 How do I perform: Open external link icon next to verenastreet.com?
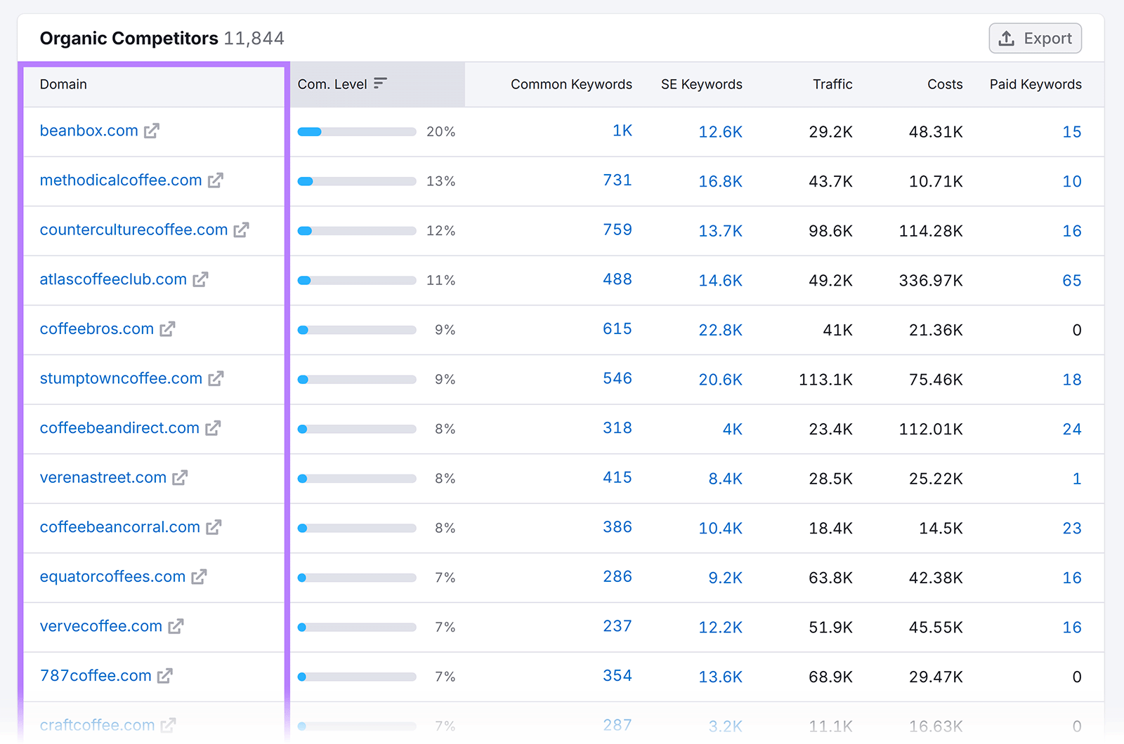(180, 478)
